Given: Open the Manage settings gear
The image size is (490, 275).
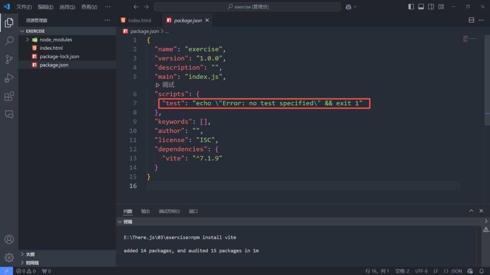Looking at the screenshot, I should (9, 257).
